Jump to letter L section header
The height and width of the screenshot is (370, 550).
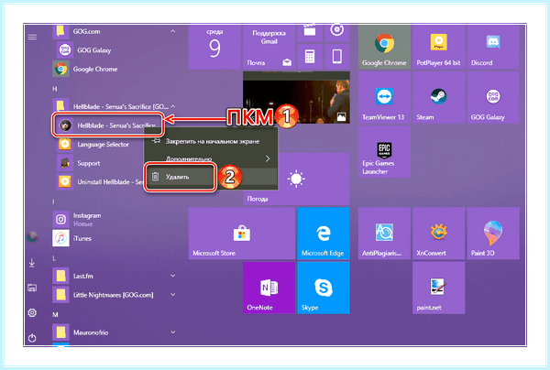coord(54,258)
